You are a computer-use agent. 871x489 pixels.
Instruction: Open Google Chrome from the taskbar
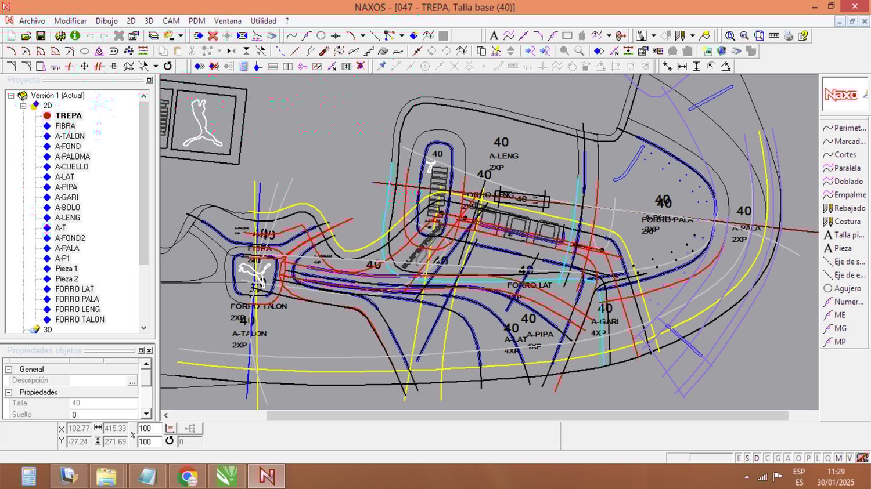tap(187, 476)
